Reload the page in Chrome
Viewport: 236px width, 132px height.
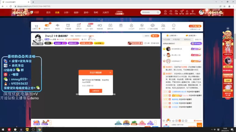(x=11, y=6)
